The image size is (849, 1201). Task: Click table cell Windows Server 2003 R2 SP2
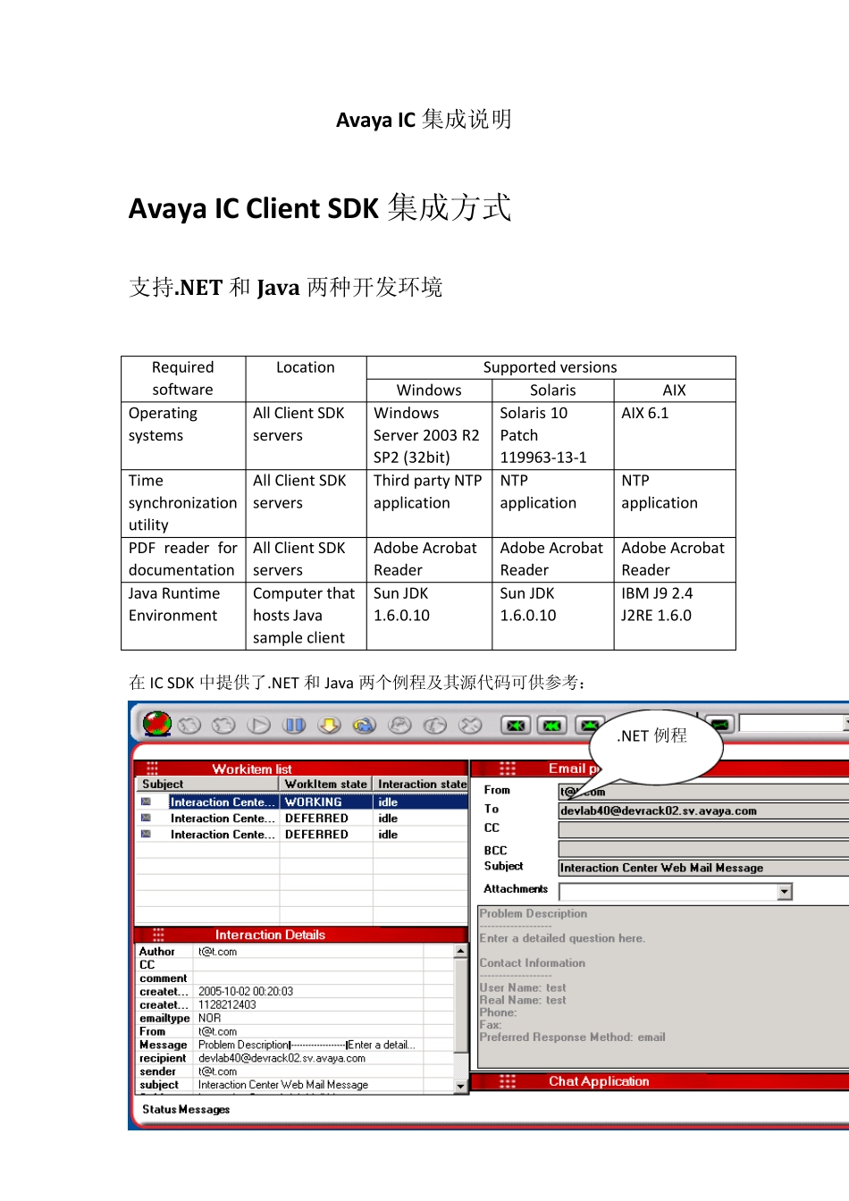point(429,436)
